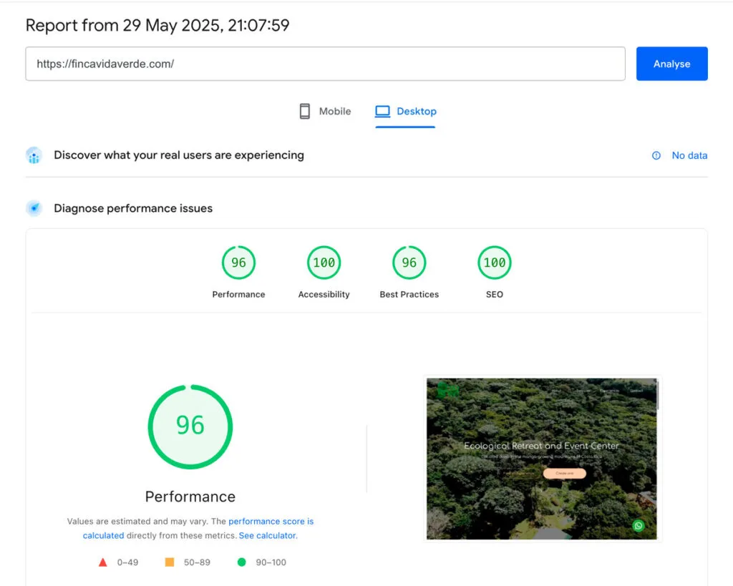Click the Report from 29 May 2025 title
This screenshot has width=733, height=586.
(x=157, y=25)
